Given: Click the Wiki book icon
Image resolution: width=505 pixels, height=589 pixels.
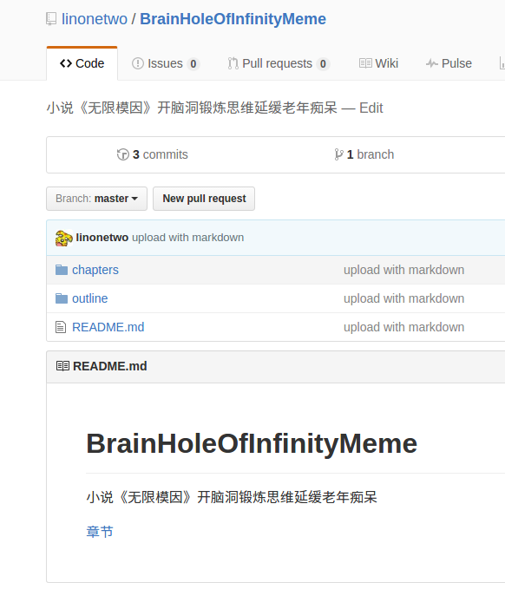Looking at the screenshot, I should (365, 63).
